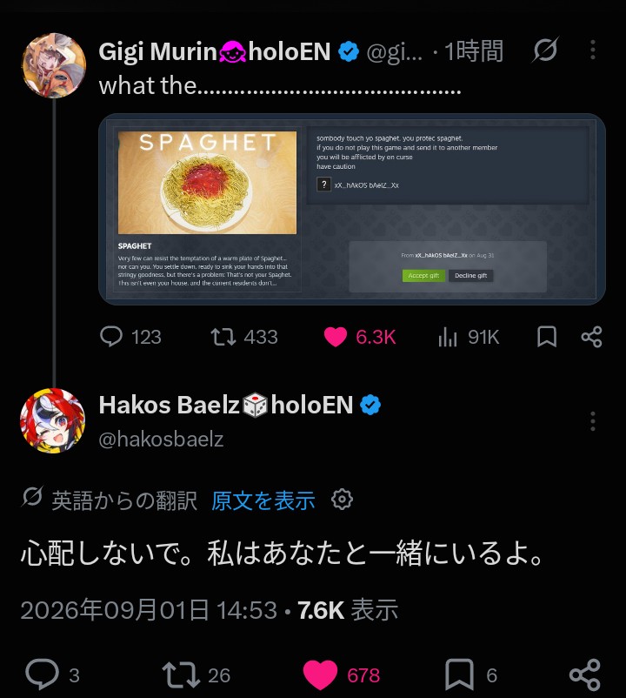Screen dimensions: 626x698
Task: Share Hakos Baelz's reply
Action: (x=585, y=675)
